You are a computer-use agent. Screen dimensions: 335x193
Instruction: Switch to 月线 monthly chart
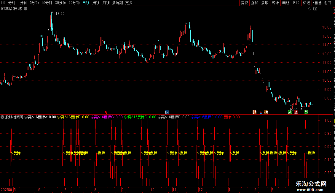(x=106, y=3)
